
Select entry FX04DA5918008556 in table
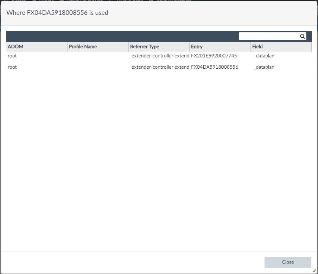click(x=215, y=67)
